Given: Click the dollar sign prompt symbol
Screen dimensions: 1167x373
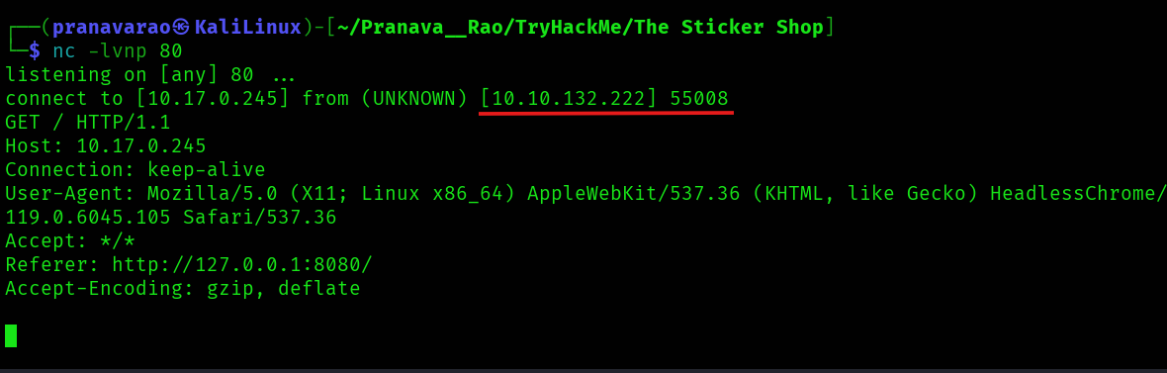Looking at the screenshot, I should coord(35,51).
